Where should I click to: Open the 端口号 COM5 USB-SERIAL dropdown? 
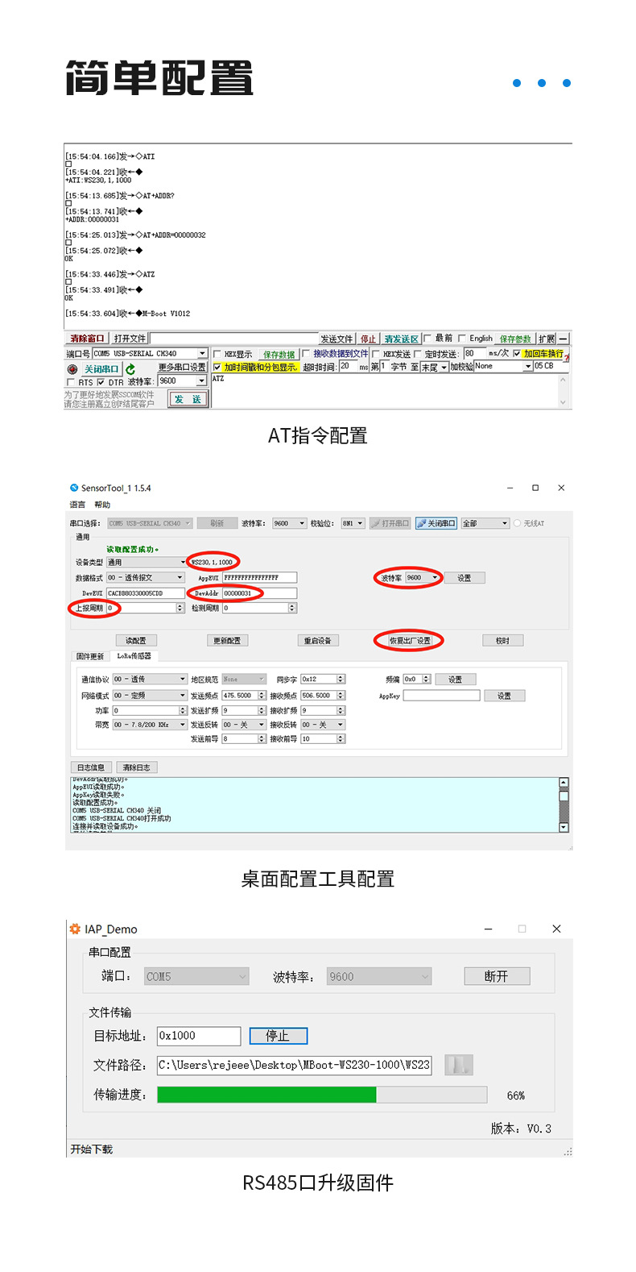[150, 353]
